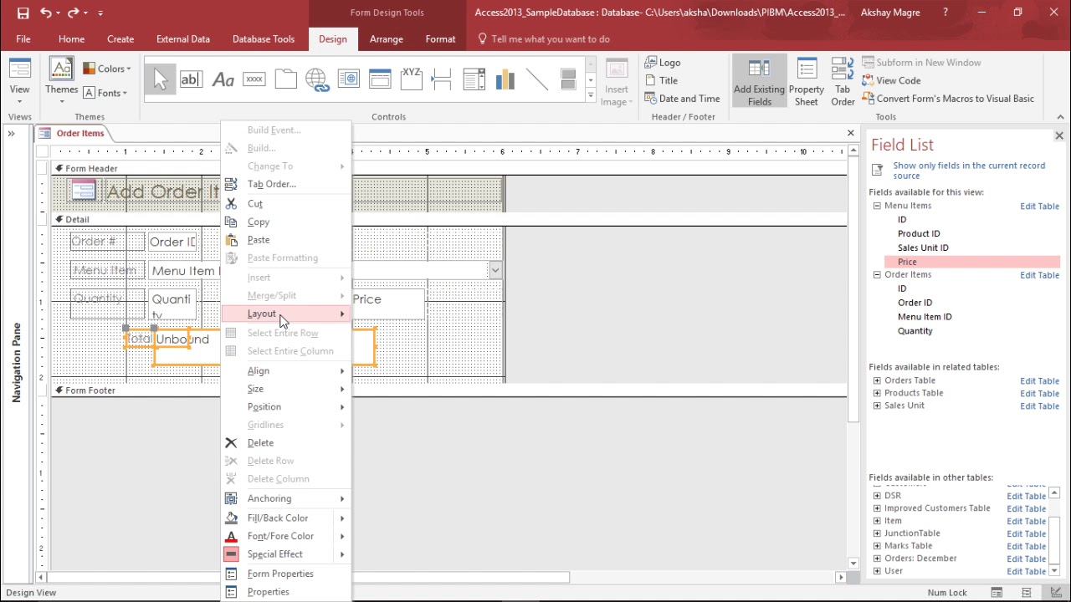Open the File tab
The image size is (1071, 602).
point(23,39)
